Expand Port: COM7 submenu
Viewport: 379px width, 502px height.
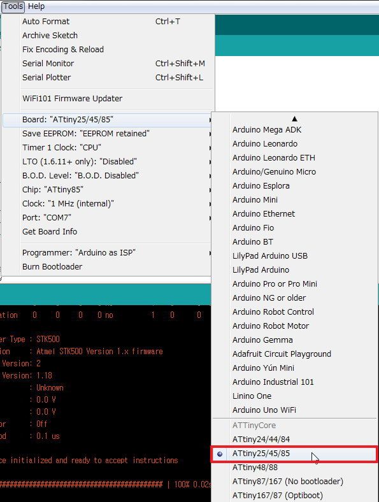[108, 218]
